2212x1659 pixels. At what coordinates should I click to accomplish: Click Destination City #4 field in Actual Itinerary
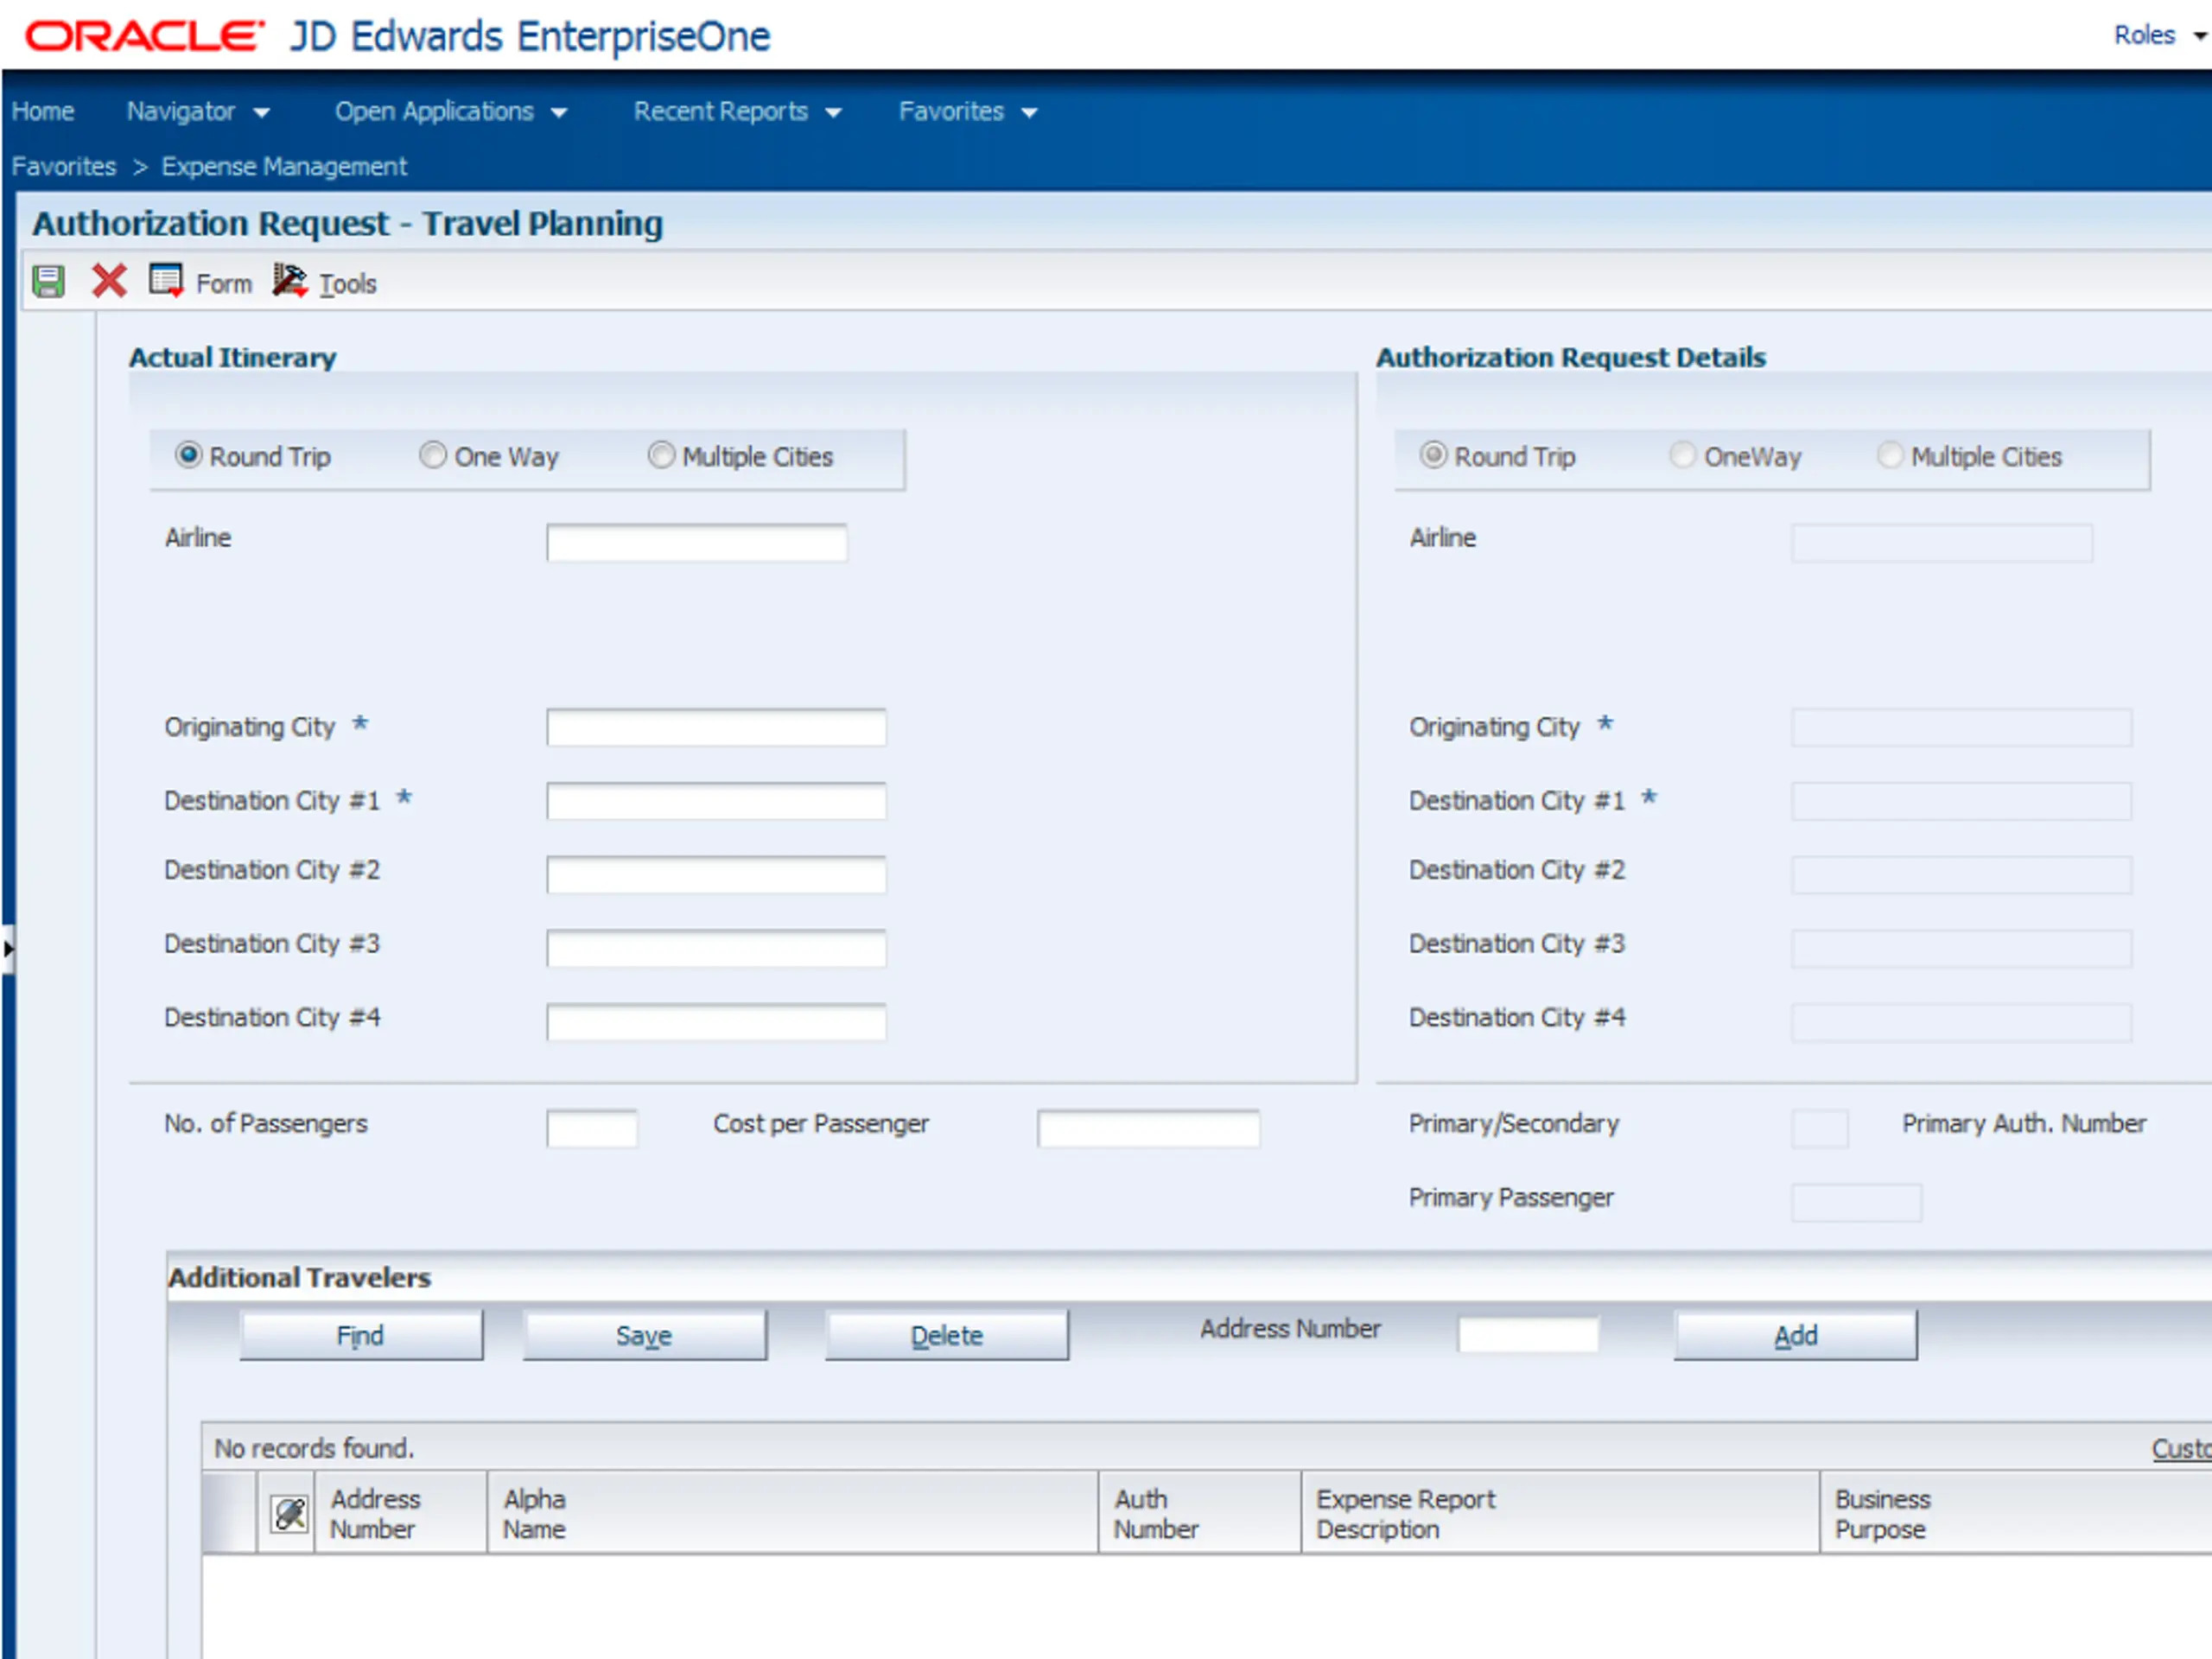click(716, 1022)
